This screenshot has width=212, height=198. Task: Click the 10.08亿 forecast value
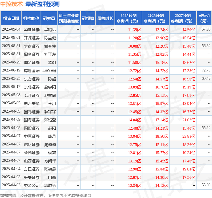(134, 46)
